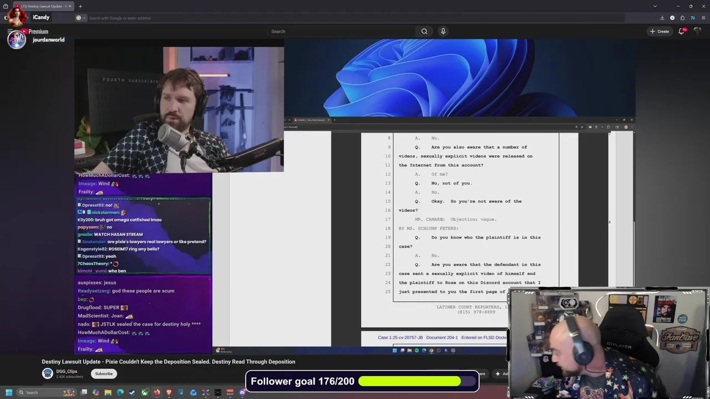Switch to Firefox on the taskbar
This screenshot has height=399, width=710.
[x=157, y=392]
